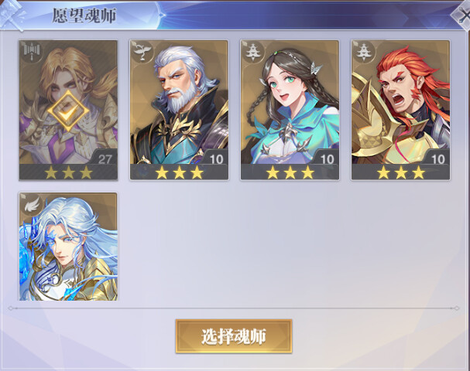Click the class emblem on blonde hero card
This screenshot has width=470, height=371.
click(x=32, y=51)
